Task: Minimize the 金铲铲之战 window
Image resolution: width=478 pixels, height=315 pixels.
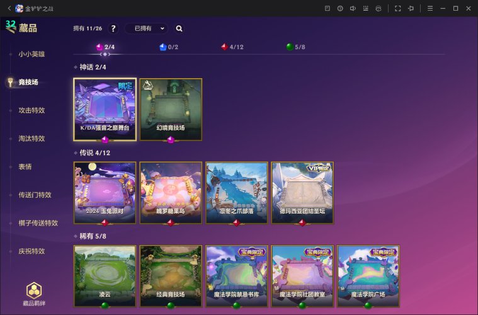Action: pyautogui.click(x=443, y=8)
